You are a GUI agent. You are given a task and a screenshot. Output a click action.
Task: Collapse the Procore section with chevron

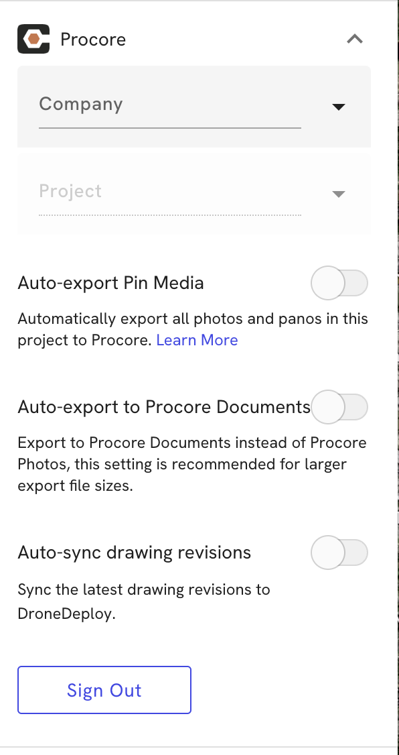[x=355, y=39]
